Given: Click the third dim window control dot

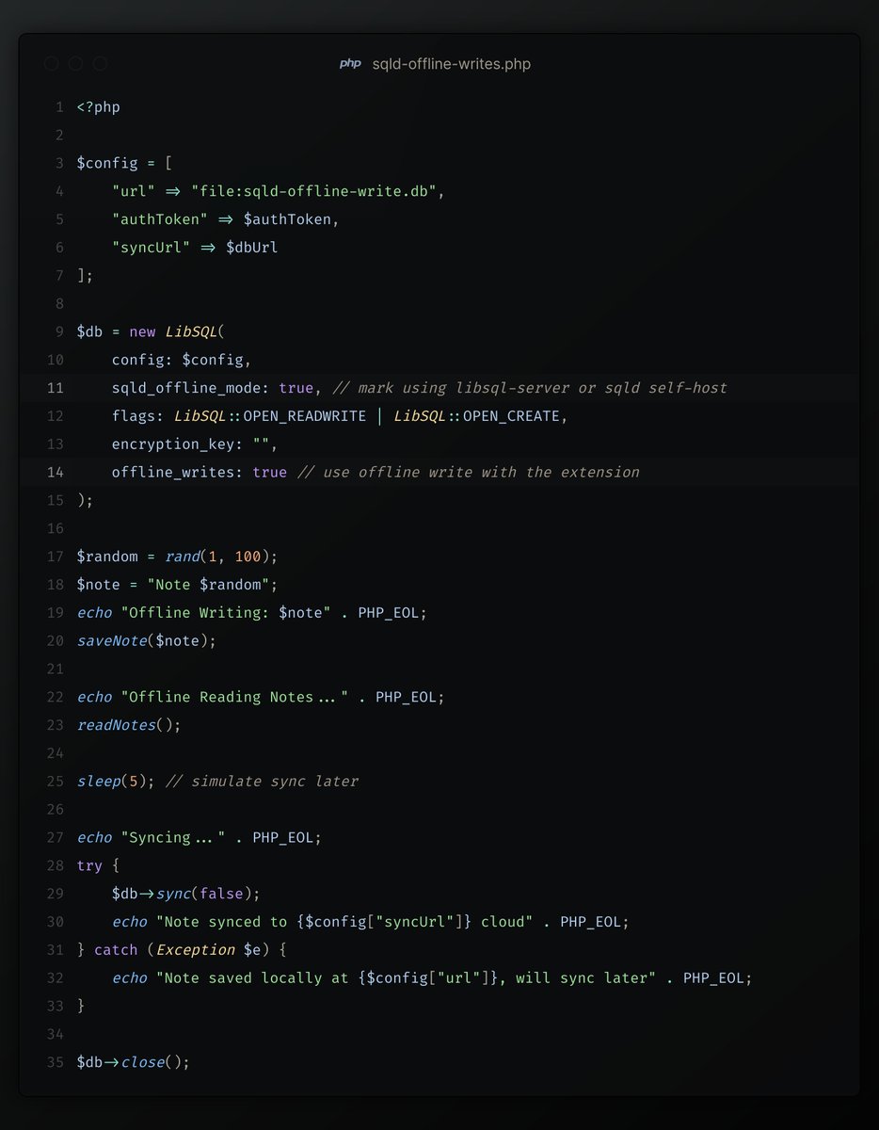Looking at the screenshot, I should point(100,64).
